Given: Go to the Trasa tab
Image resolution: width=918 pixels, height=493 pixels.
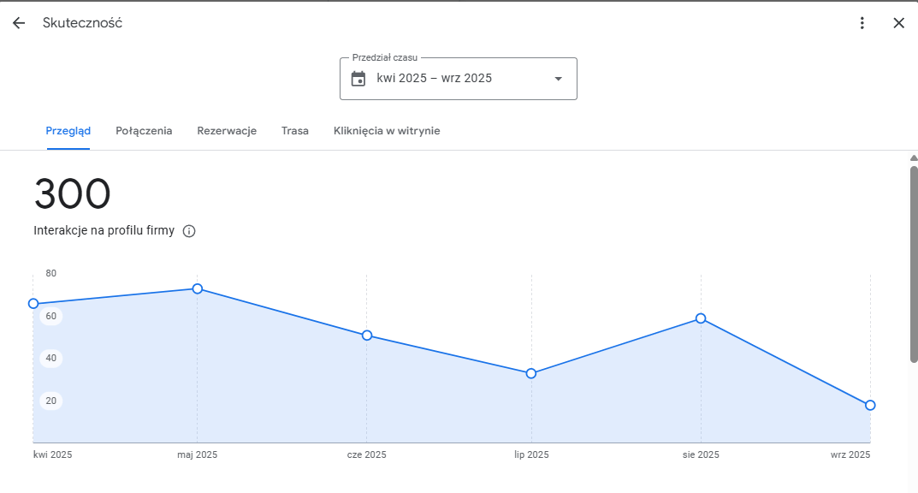Looking at the screenshot, I should point(295,131).
